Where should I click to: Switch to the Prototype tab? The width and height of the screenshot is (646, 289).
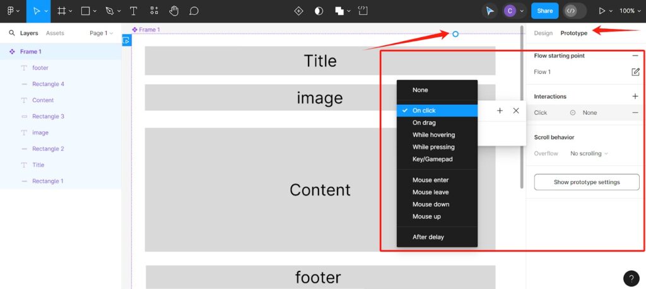pos(574,33)
